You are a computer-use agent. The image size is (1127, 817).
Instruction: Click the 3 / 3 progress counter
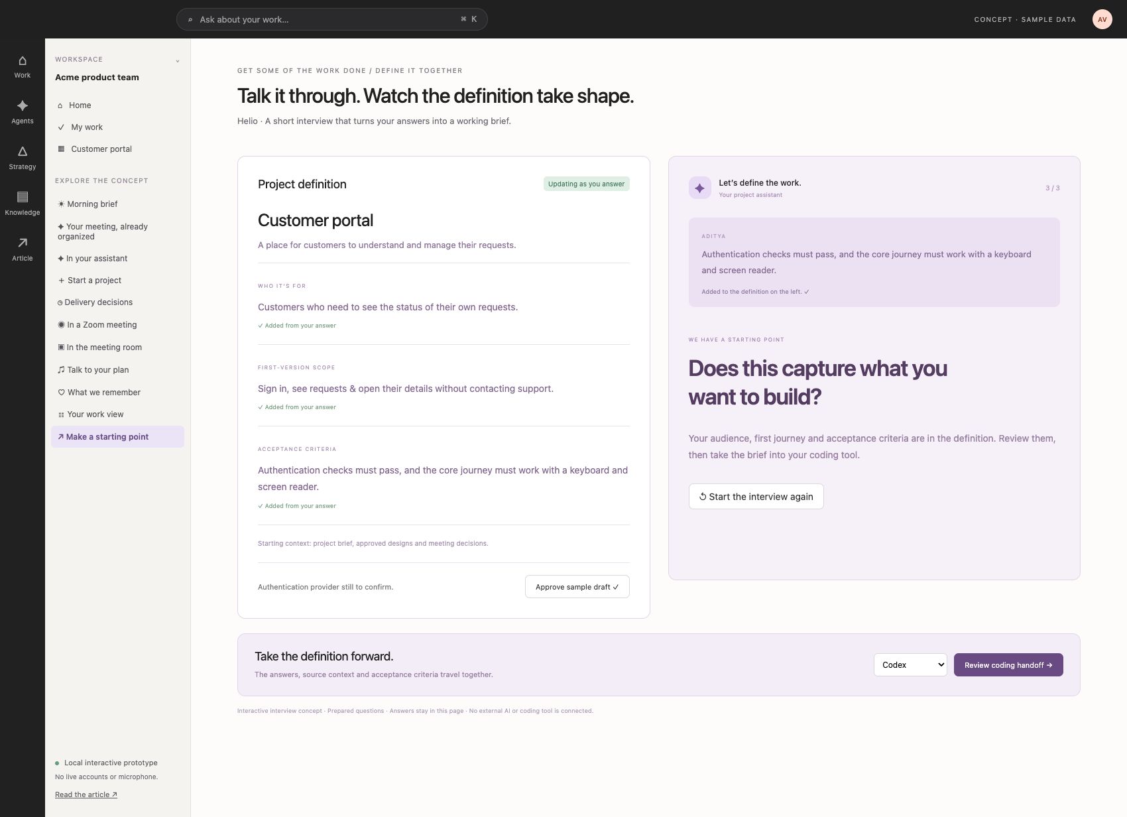pyautogui.click(x=1052, y=188)
